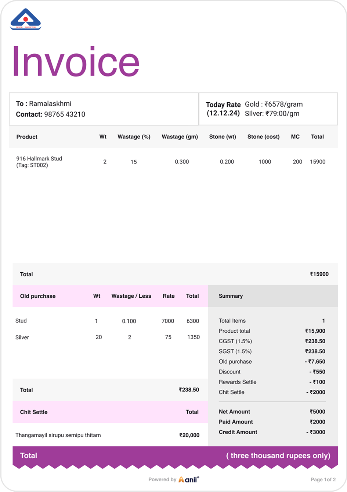This screenshot has height=492, width=347.
Task: Select Thangamayil sirupu semipu thitam entry
Action: [58, 435]
